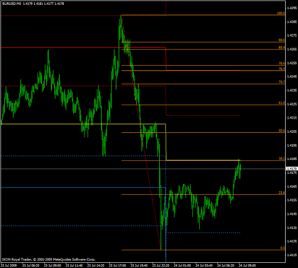Screen dimensions: 298x268
Task: Click the 1.4215 price scale value
Action: 292,118
